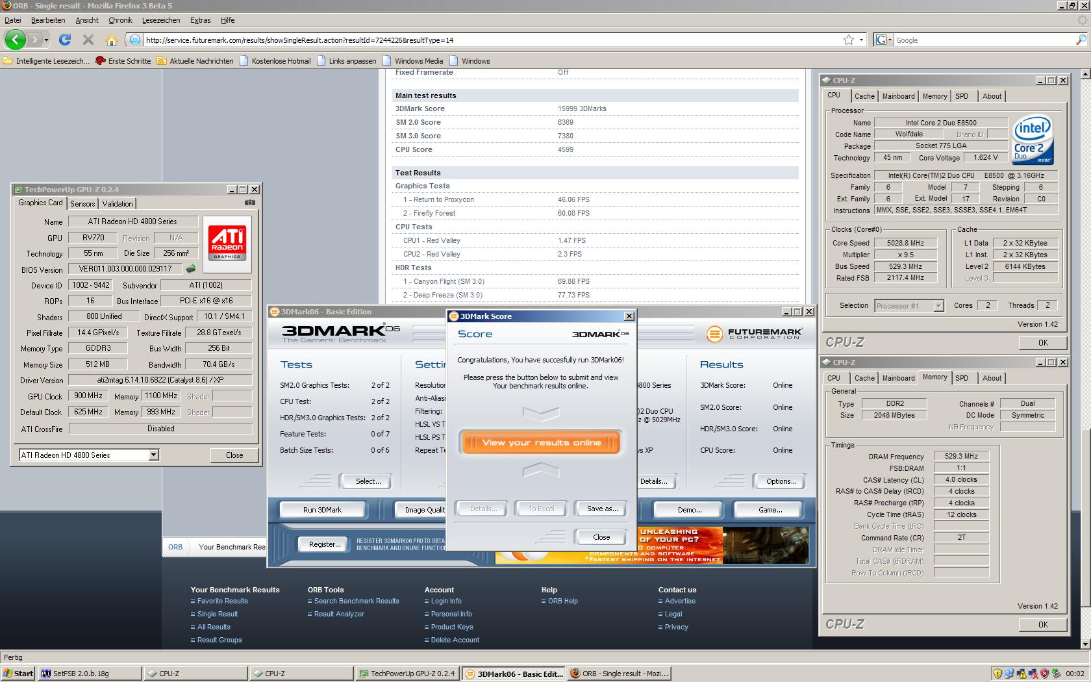This screenshot has width=1091, height=682.
Task: Click Save as... in 3DMark Score dialog
Action: tap(602, 509)
